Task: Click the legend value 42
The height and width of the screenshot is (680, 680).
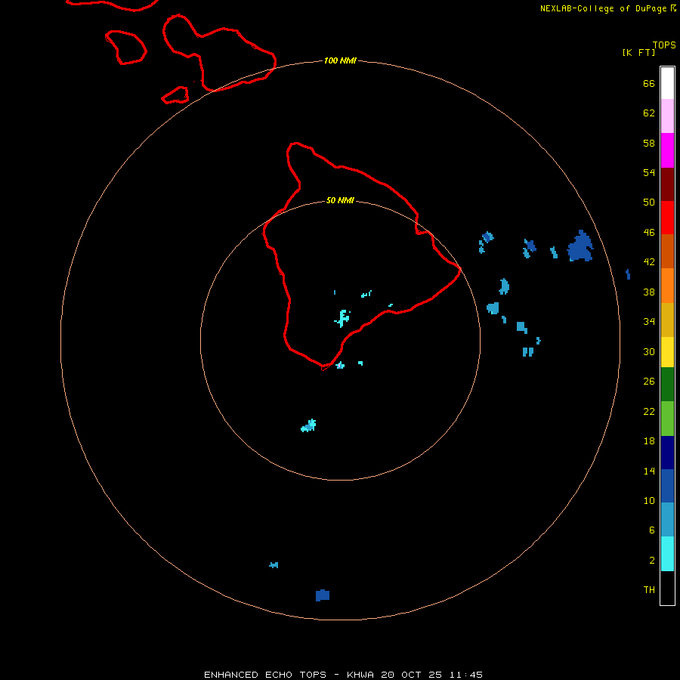Action: 649,262
